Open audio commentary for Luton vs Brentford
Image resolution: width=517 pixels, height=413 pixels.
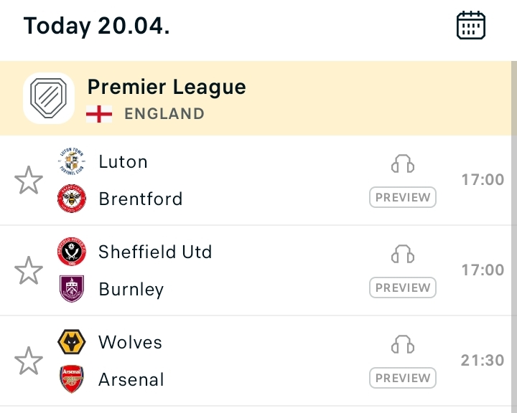[403, 164]
